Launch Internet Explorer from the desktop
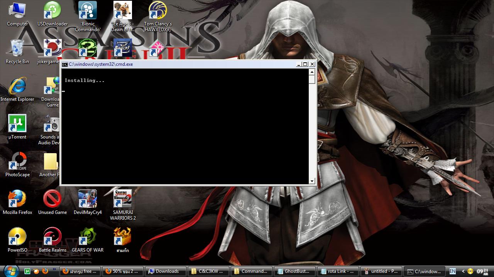494x277 pixels. click(17, 90)
